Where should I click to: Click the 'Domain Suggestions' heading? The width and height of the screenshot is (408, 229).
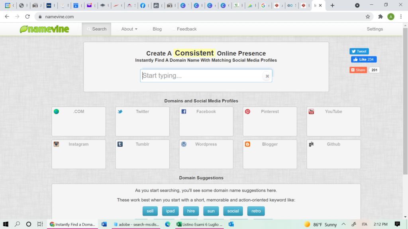pyautogui.click(x=201, y=178)
